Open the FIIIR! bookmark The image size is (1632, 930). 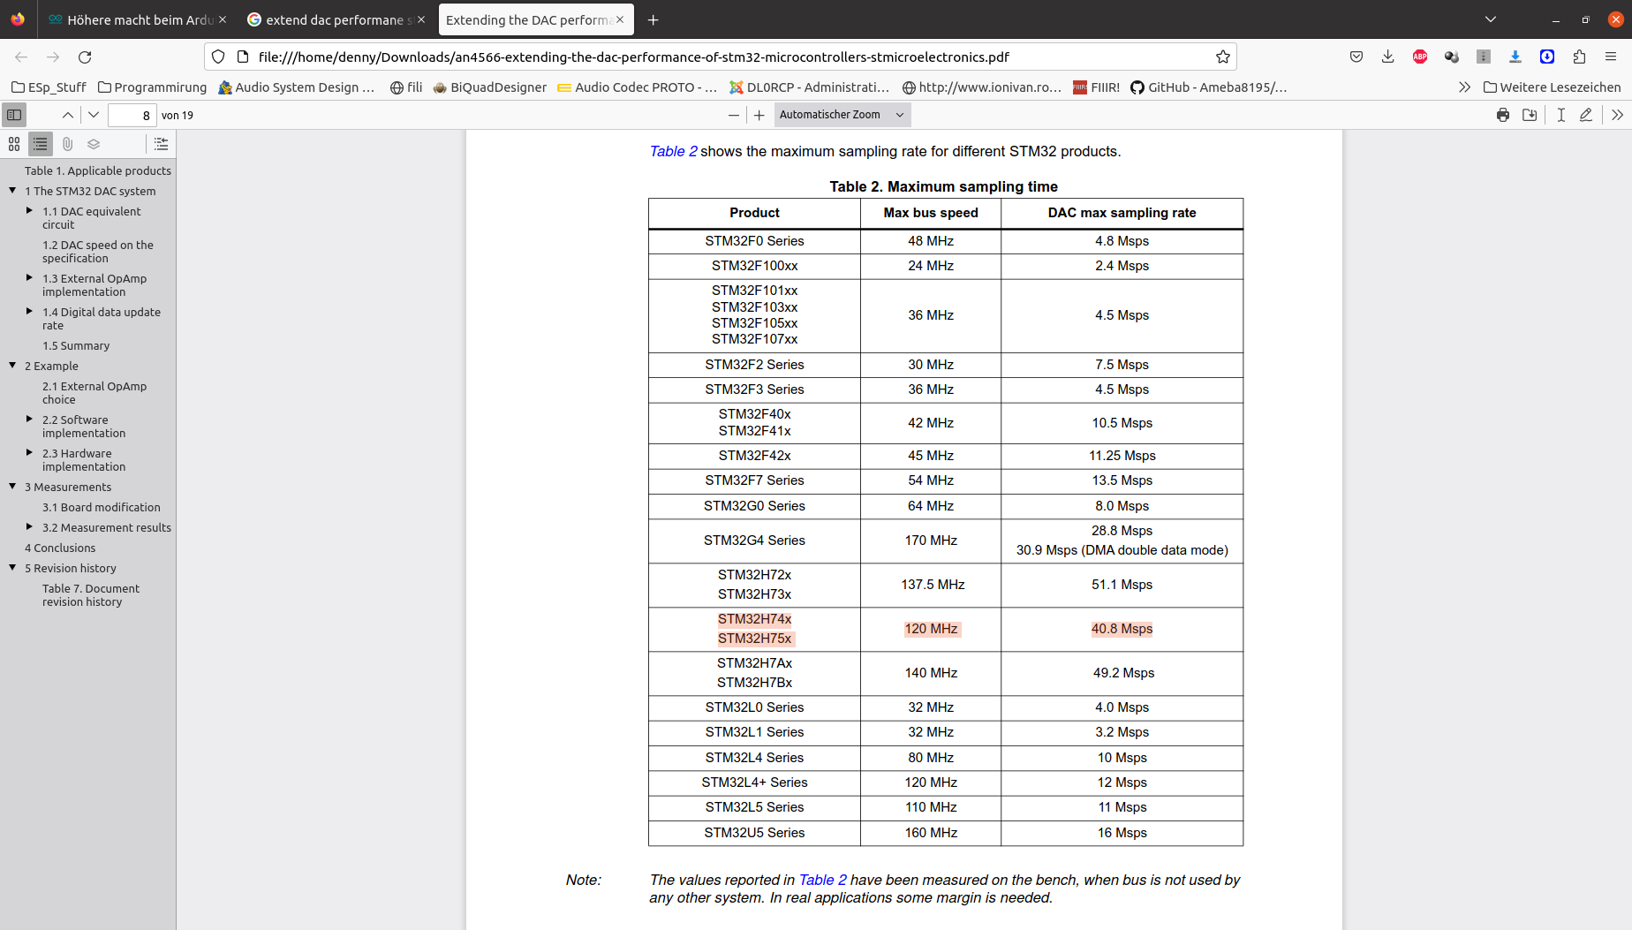pyautogui.click(x=1096, y=87)
